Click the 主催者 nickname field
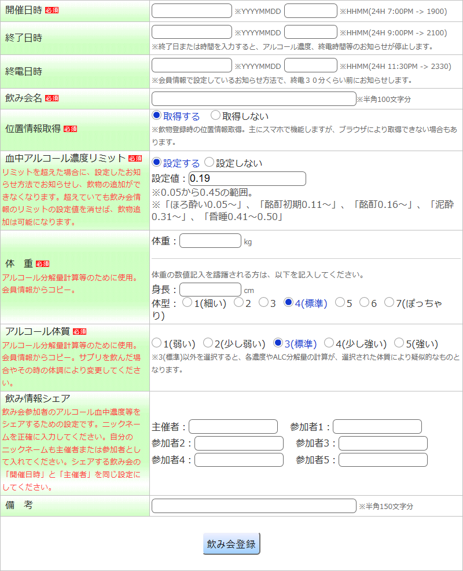The width and height of the screenshot is (463, 571). click(233, 427)
